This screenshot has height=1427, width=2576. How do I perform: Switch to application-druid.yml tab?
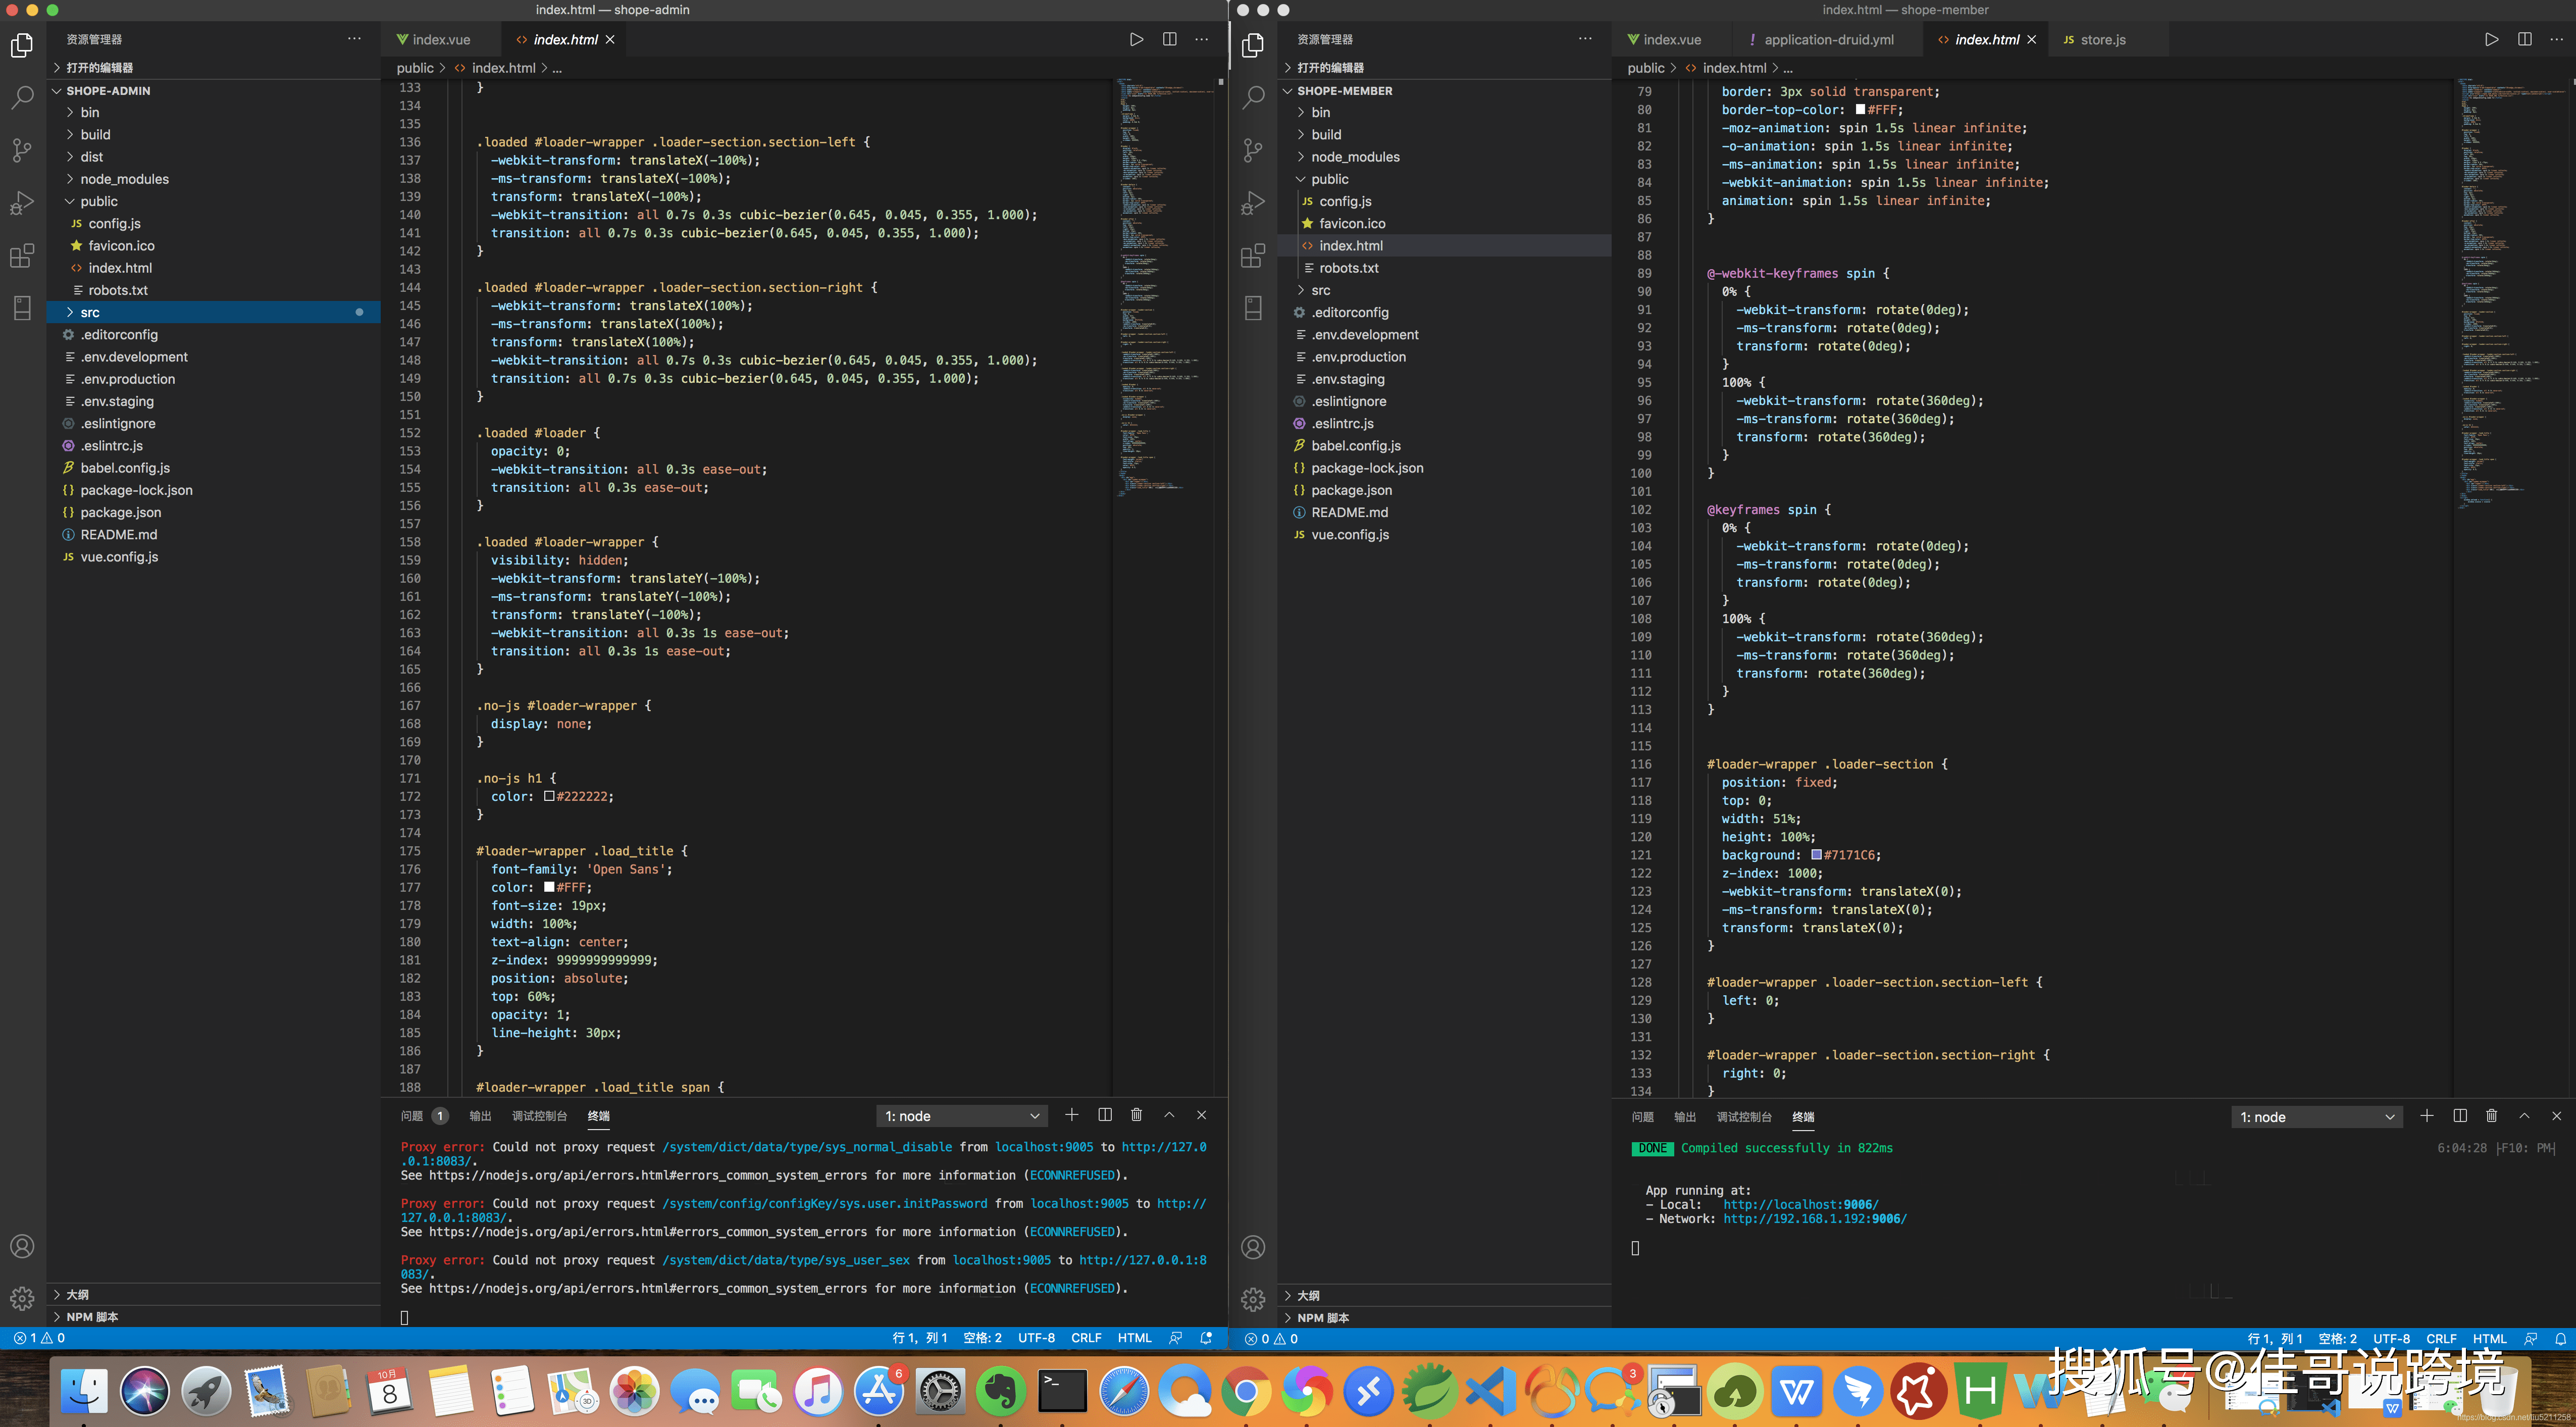pos(1827,40)
